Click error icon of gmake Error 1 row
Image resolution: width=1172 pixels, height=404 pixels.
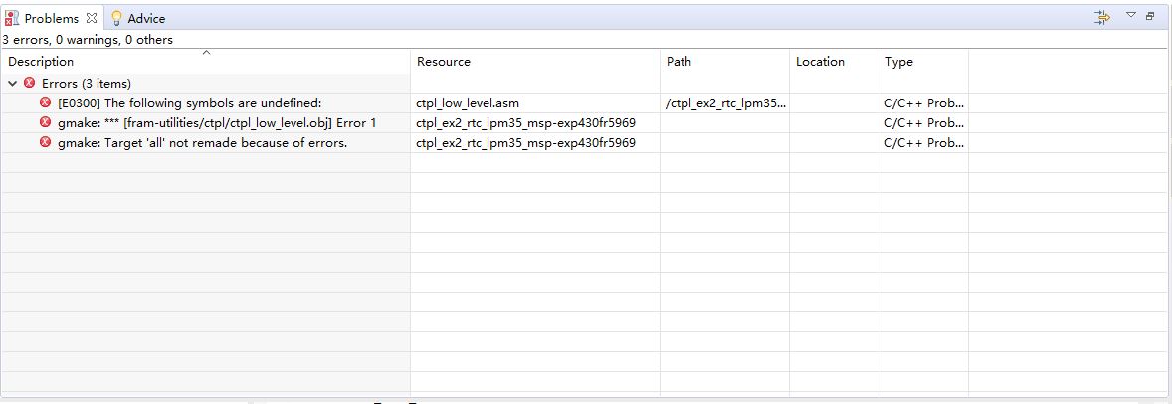pos(45,122)
